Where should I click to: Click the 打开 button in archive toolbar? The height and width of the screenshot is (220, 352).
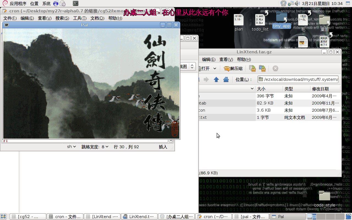(204, 68)
